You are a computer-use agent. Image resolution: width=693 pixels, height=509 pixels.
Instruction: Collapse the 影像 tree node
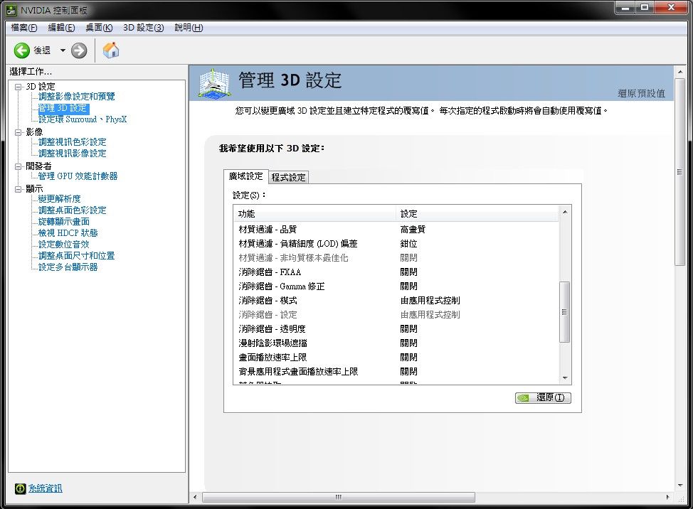(18, 132)
